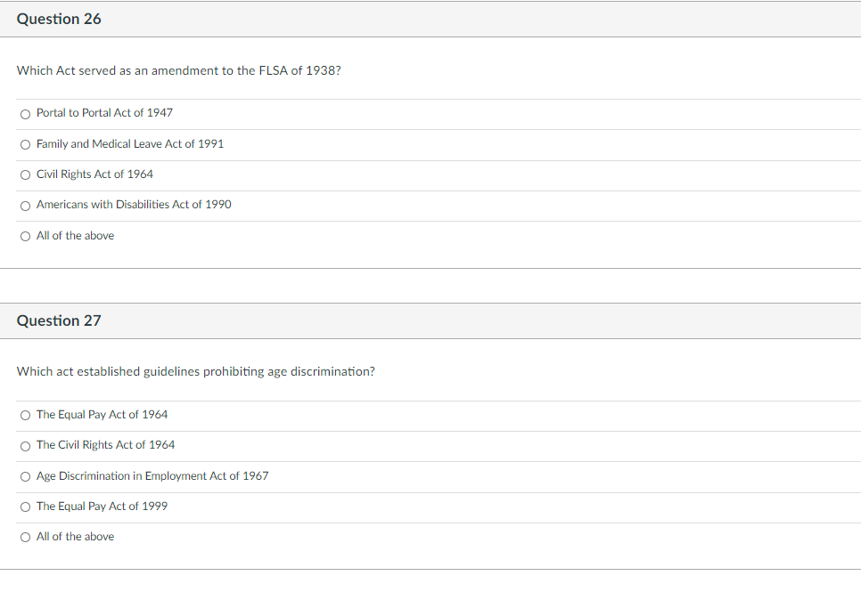Select "Portal to Portal Act of 1947" option
The width and height of the screenshot is (861, 600).
(x=25, y=113)
